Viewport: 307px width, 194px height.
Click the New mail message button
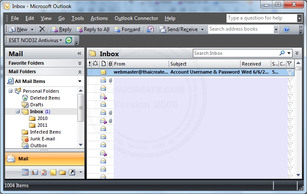click(18, 29)
